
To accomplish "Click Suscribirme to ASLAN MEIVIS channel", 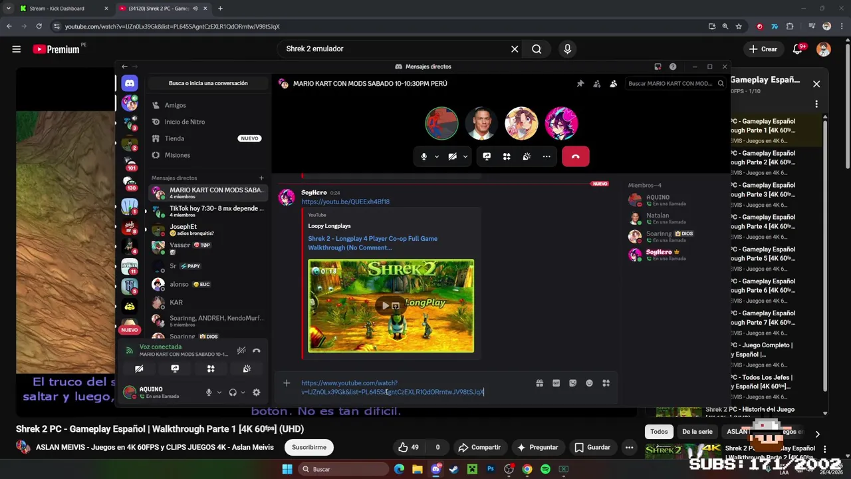I will coord(309,447).
